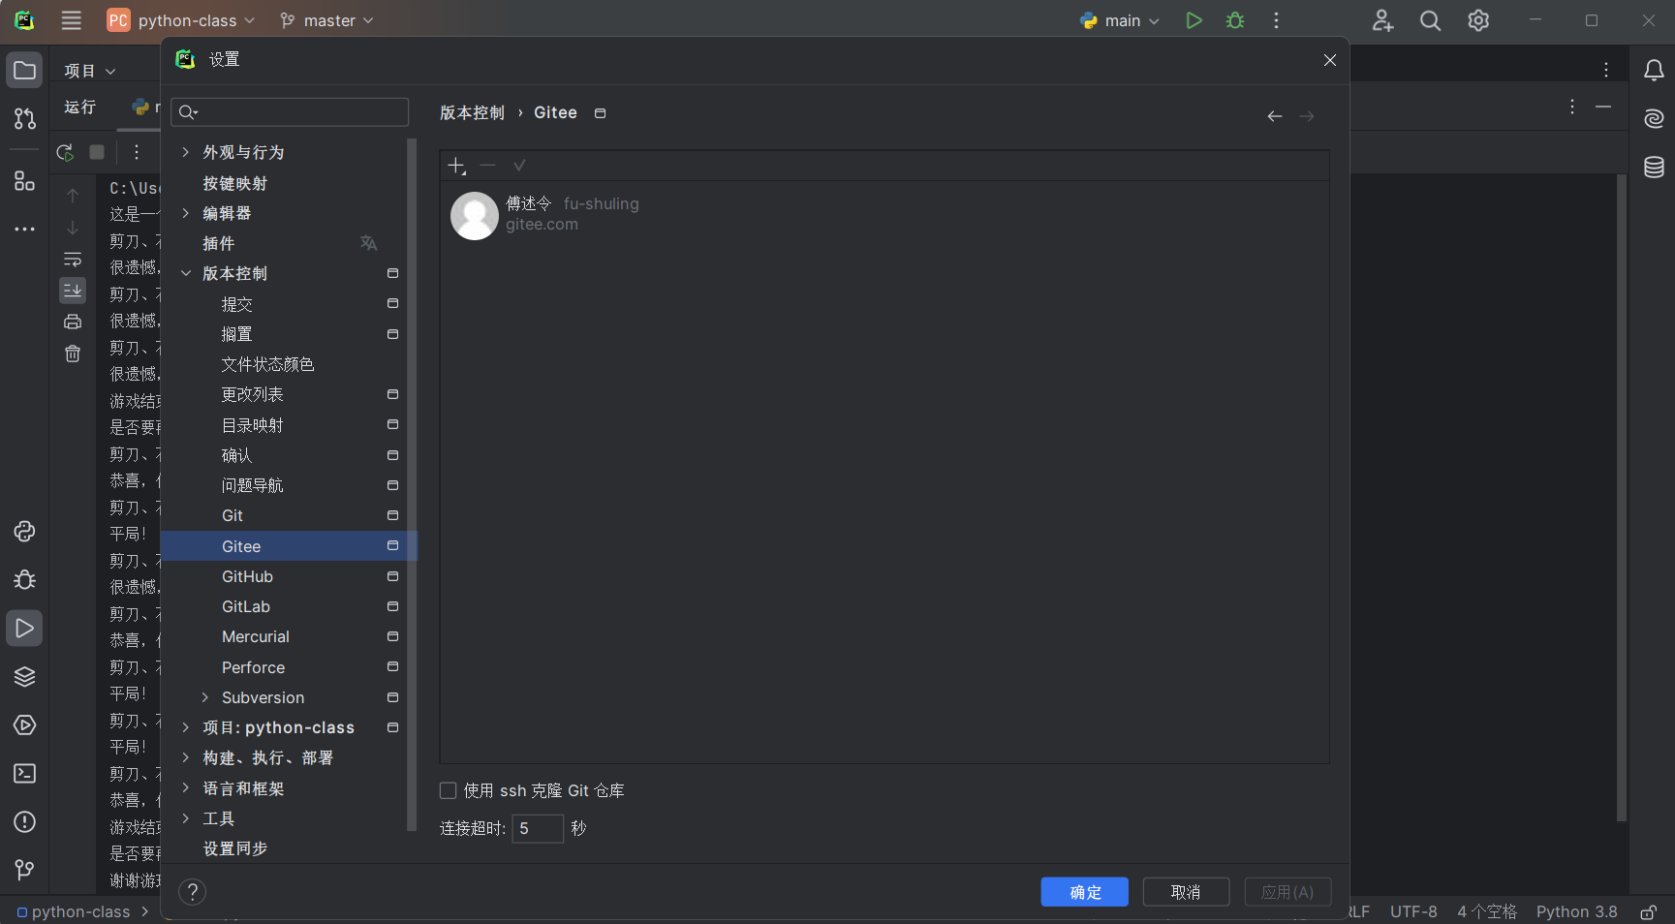Toggle soft-wrap in Run console

click(x=73, y=259)
